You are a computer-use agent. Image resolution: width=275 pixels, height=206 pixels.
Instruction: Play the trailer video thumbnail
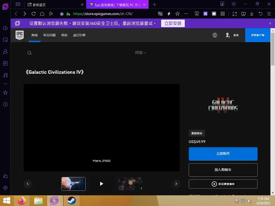click(102, 184)
